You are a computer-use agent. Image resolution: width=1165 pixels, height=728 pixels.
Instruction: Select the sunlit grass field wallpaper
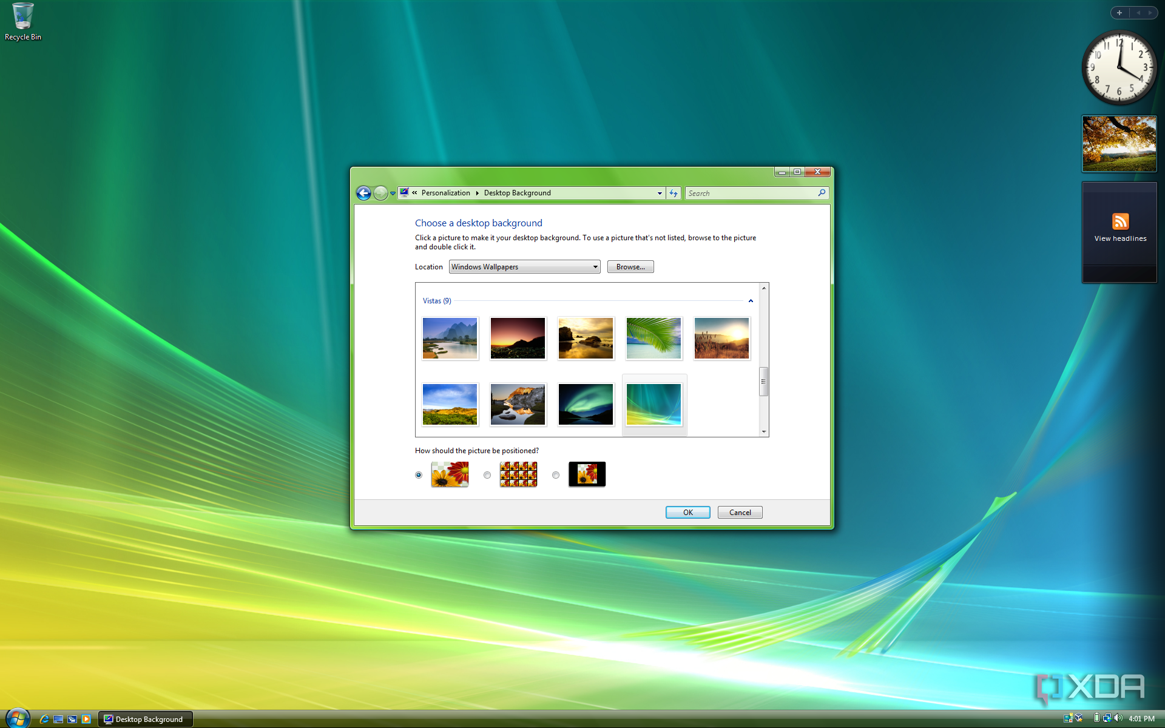[721, 339]
